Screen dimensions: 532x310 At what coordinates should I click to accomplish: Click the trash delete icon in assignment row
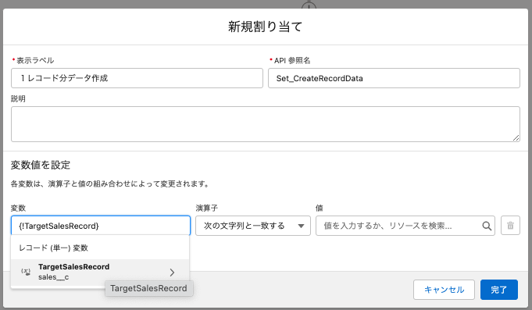click(x=510, y=226)
